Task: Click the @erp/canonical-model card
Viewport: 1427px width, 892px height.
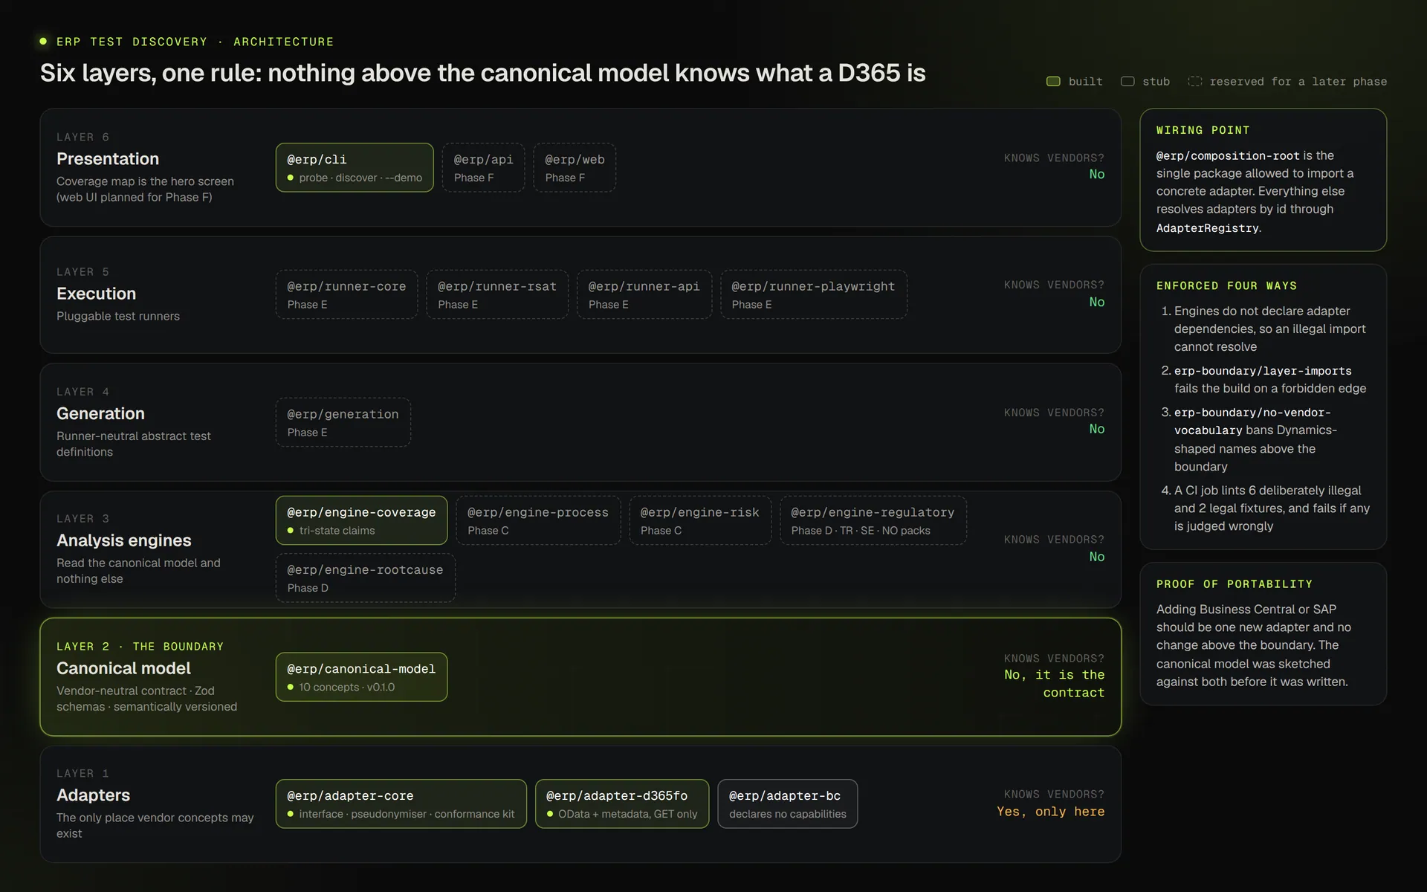Action: coord(361,677)
